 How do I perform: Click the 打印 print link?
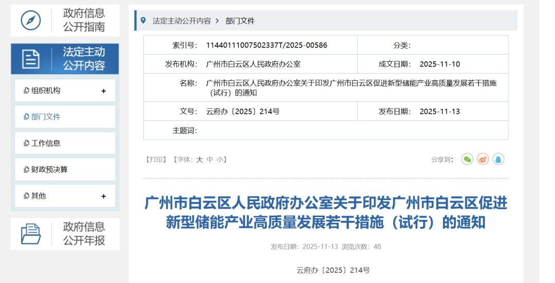pyautogui.click(x=156, y=160)
